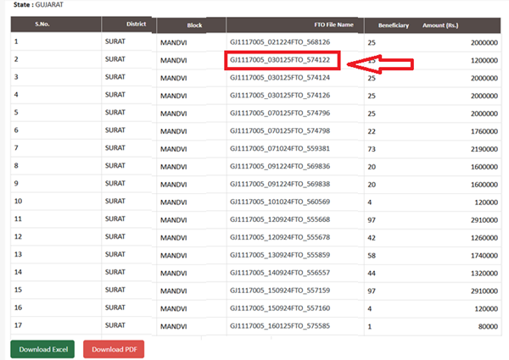The width and height of the screenshot is (509, 360).
Task: Click beneficiary count 22 in row 6
Action: tap(372, 131)
